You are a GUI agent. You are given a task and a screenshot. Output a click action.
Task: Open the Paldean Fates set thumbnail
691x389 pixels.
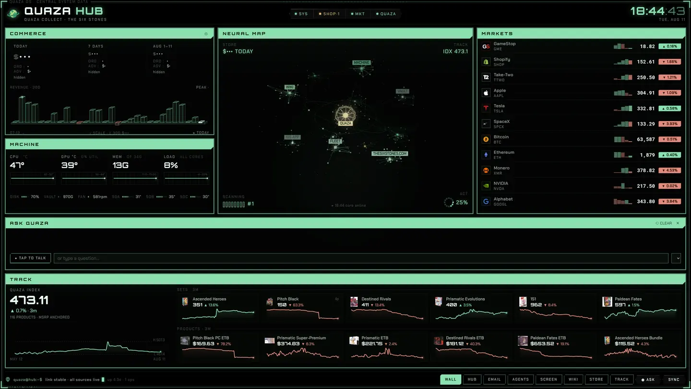pos(608,302)
